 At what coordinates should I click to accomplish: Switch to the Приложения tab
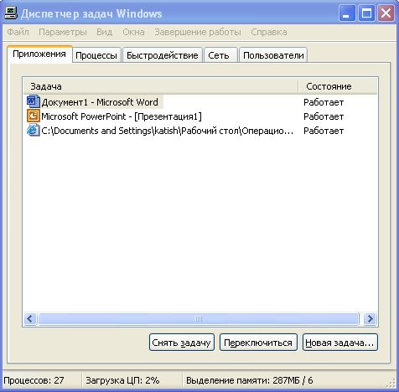click(x=39, y=54)
